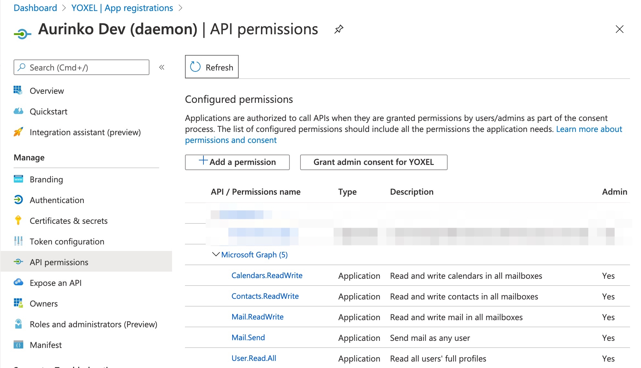Click the Type column header
Image resolution: width=641 pixels, height=368 pixels.
[x=347, y=192]
